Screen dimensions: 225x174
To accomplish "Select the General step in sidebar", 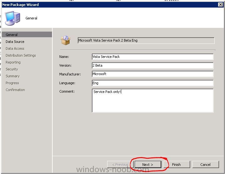I will 27,35.
